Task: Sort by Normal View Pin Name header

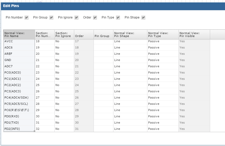Action: tap(19, 34)
